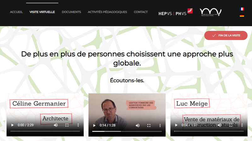Screen dimensions: 252x141
Task: Click the Fin de la visite button
Action: coord(226,35)
